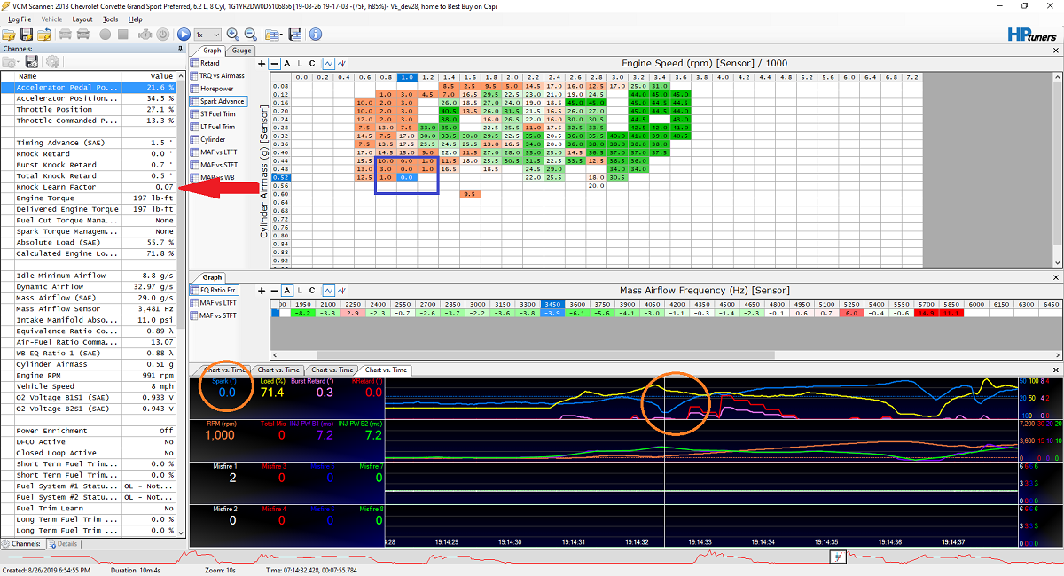Switch to the Gauge tab
Screen dimensions: 1064x576
(242, 51)
